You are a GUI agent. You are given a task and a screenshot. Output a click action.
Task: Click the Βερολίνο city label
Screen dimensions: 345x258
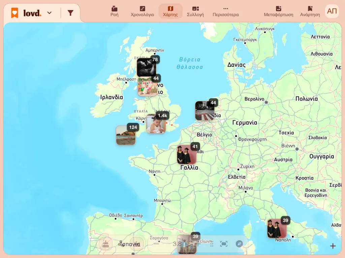coord(254,99)
